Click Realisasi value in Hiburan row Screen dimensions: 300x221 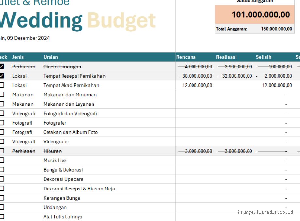click(x=238, y=151)
